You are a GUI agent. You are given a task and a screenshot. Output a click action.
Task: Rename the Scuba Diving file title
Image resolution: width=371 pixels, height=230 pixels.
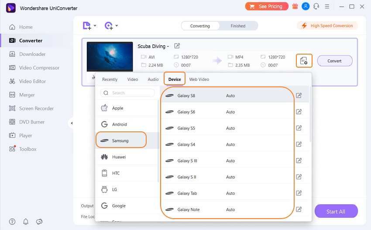pos(177,46)
